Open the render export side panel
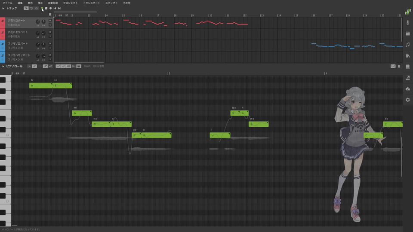The image size is (413, 232). (x=408, y=78)
